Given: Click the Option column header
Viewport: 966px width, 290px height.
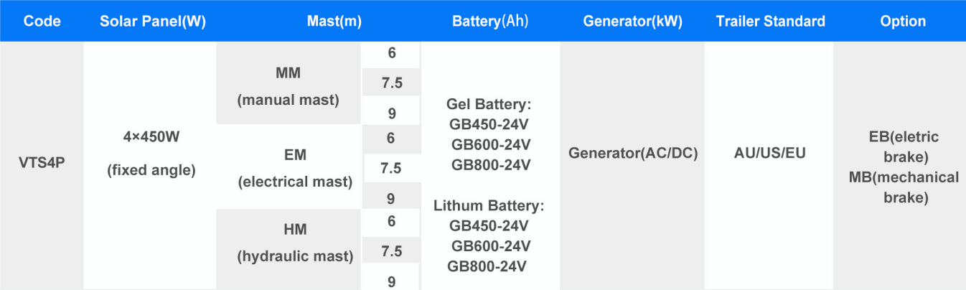Looking at the screenshot, I should click(x=903, y=22).
